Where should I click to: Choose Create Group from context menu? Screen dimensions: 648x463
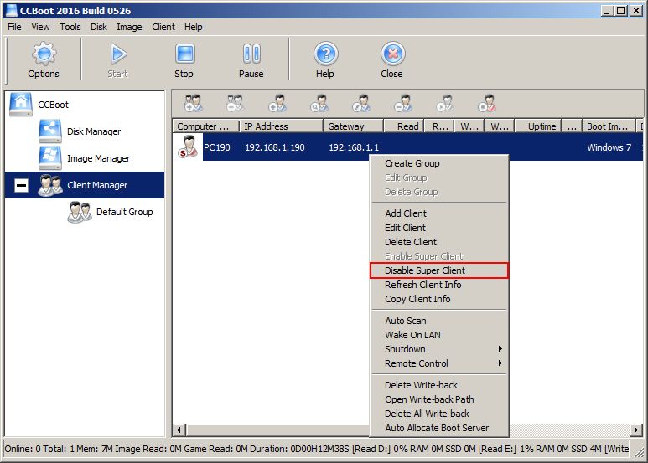[x=439, y=163]
